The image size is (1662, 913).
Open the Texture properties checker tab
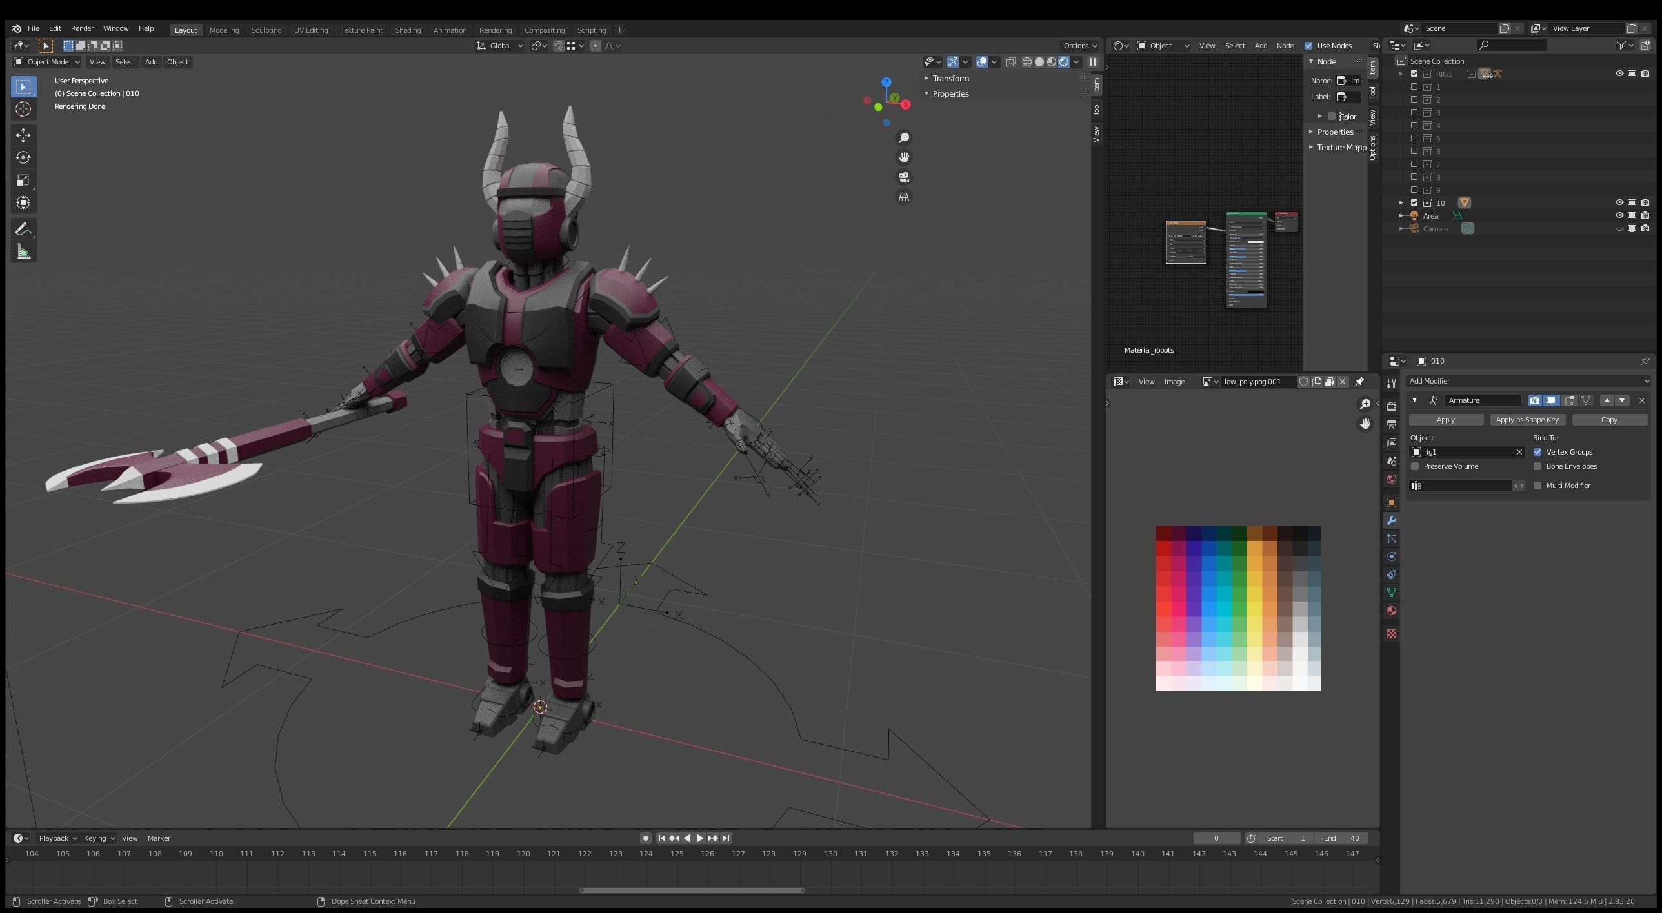pyautogui.click(x=1392, y=634)
